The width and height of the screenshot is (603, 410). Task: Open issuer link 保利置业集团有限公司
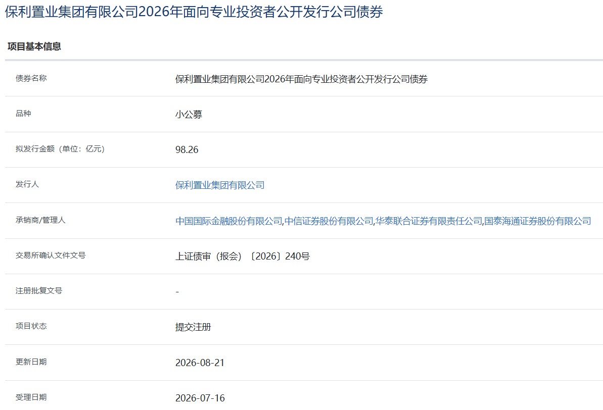click(219, 185)
